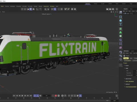The width and height of the screenshot is (137, 102).
Task: Open the Default Camera dropdown in viewport
Action: (x=47, y=14)
